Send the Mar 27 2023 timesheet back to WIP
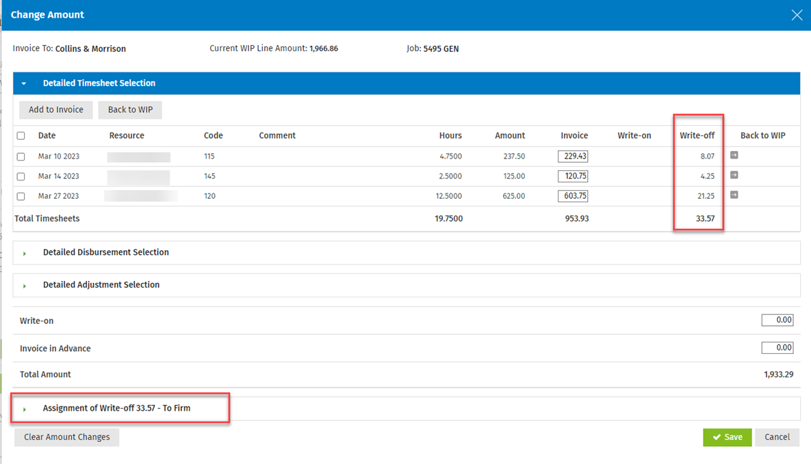The height and width of the screenshot is (464, 811). [734, 195]
